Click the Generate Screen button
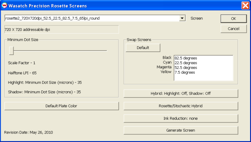This screenshot has height=142, width=251. [x=181, y=130]
